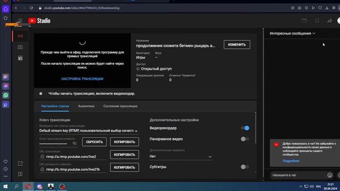The image size is (340, 191).
Task: Click the heart icon in browser toolbar
Action: [x=320, y=8]
